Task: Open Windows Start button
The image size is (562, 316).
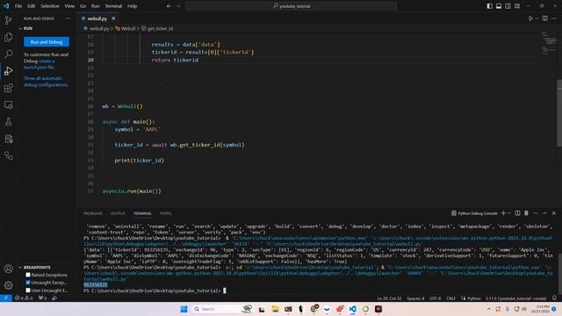Action: pyautogui.click(x=184, y=309)
